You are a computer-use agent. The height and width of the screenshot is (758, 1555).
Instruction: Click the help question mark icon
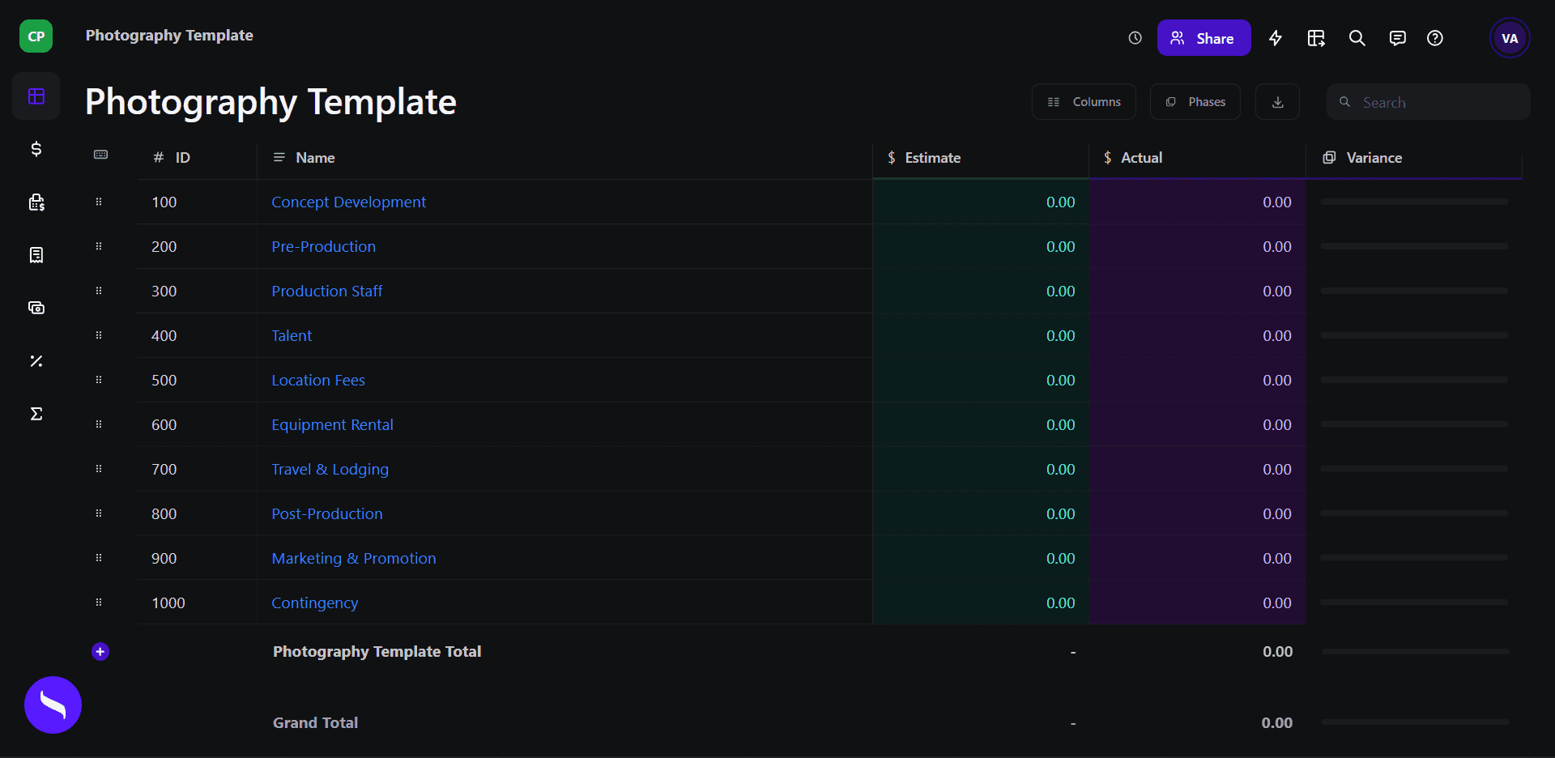pyautogui.click(x=1434, y=38)
